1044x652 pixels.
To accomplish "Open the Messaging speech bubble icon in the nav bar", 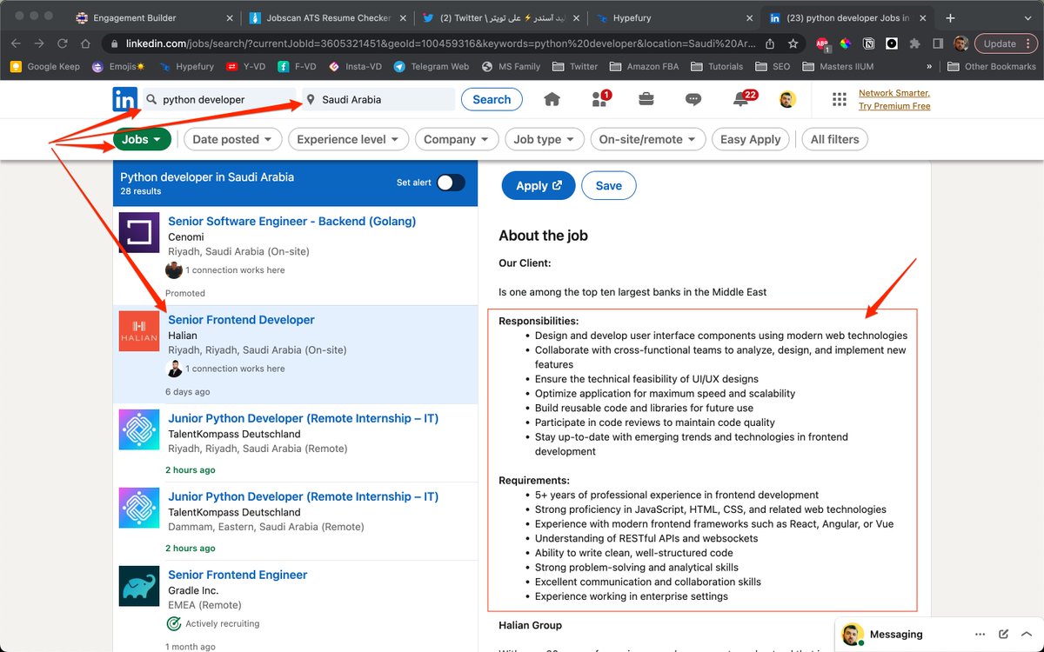I will [x=693, y=99].
